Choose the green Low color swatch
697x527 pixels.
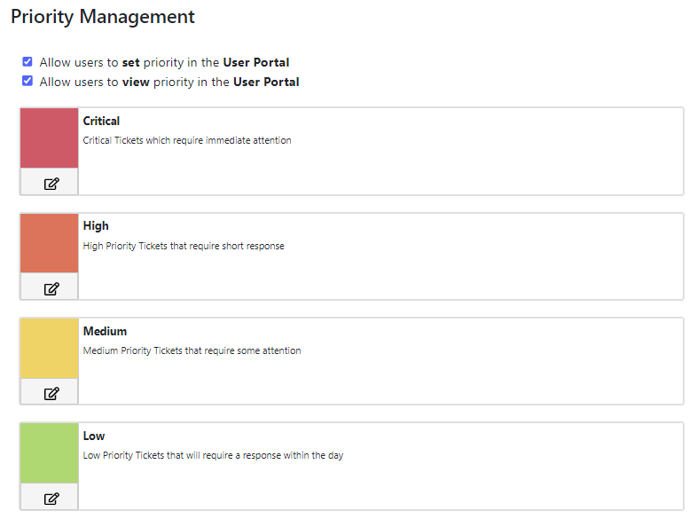point(50,453)
